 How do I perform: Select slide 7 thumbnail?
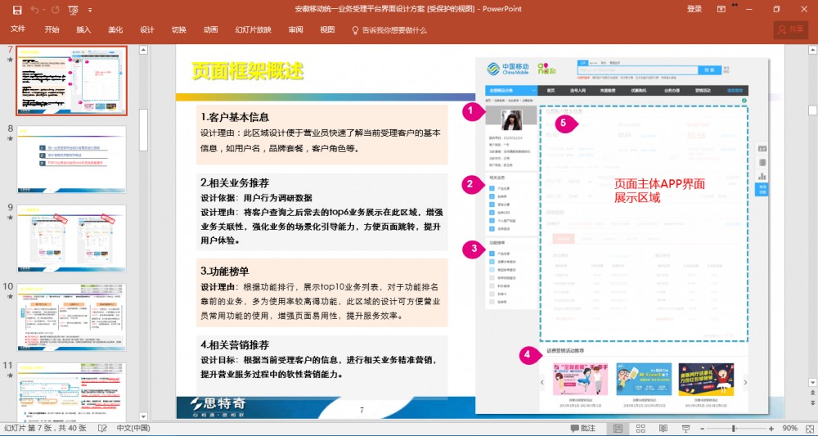71,81
